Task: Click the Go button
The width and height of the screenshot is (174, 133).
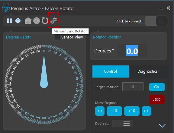Action: [x=157, y=87]
